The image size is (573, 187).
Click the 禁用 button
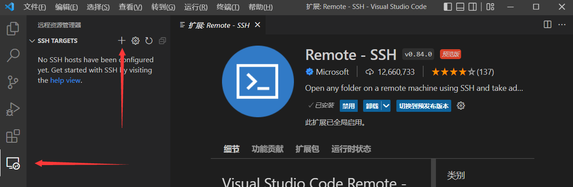[x=348, y=106]
